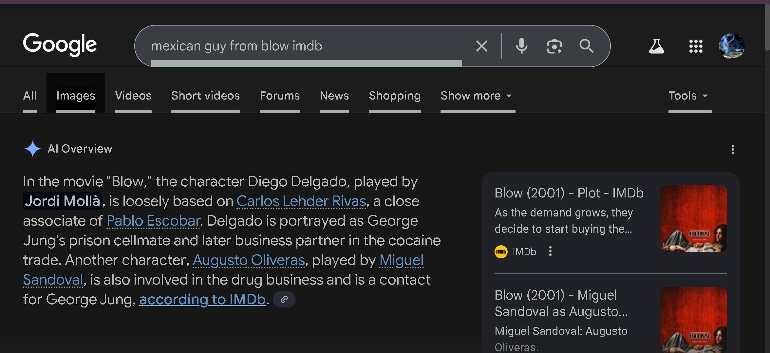
Task: Open the Miguel Sandoval link
Action: tap(402, 260)
